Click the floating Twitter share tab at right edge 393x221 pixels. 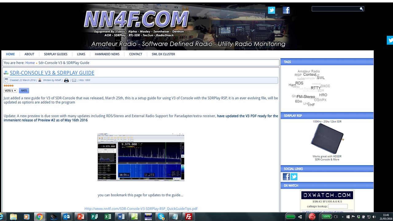click(390, 40)
